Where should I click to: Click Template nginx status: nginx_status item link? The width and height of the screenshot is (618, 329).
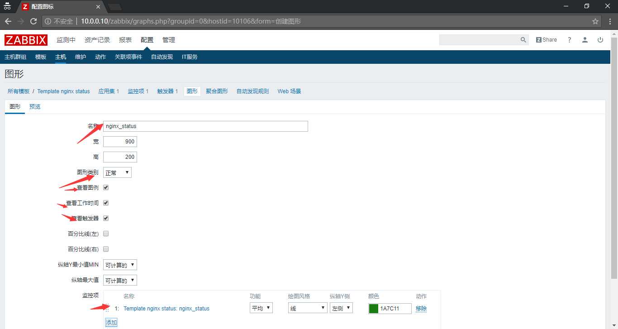coord(166,309)
